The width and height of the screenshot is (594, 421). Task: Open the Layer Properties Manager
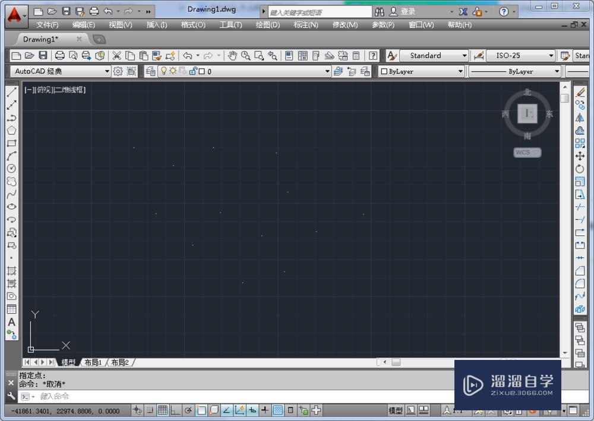(150, 71)
